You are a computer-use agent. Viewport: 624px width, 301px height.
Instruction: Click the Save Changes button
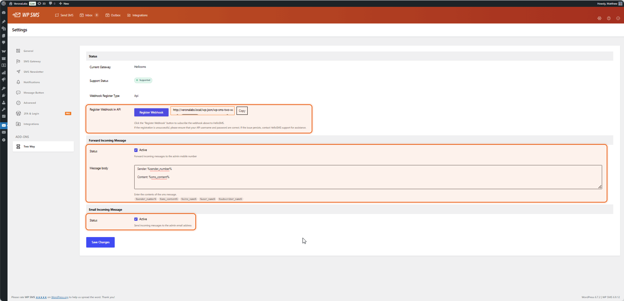point(100,242)
